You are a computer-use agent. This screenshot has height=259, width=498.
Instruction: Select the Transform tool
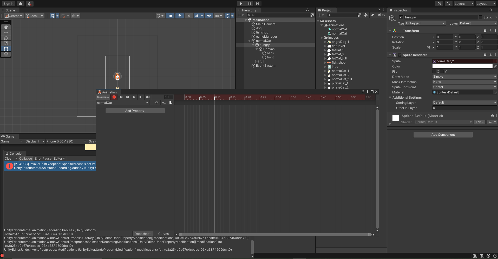click(6, 54)
